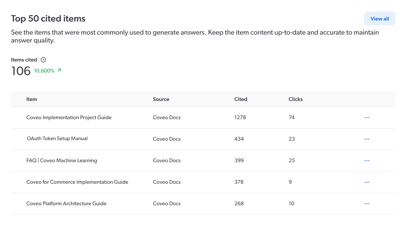Click the clicks value 23
Image resolution: width=407 pixels, height=226 pixels.
pos(292,139)
